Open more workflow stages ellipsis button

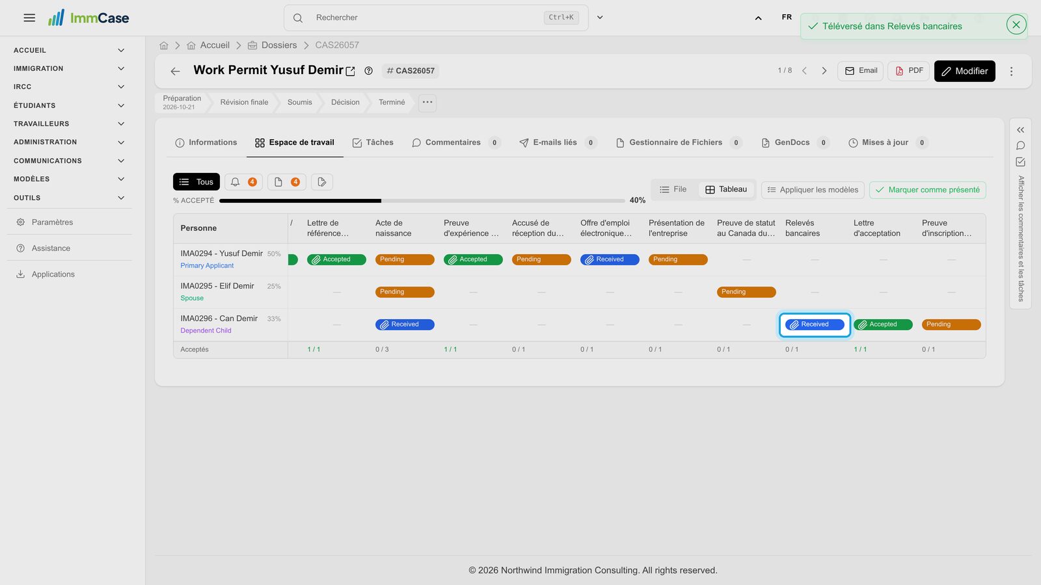(x=427, y=103)
